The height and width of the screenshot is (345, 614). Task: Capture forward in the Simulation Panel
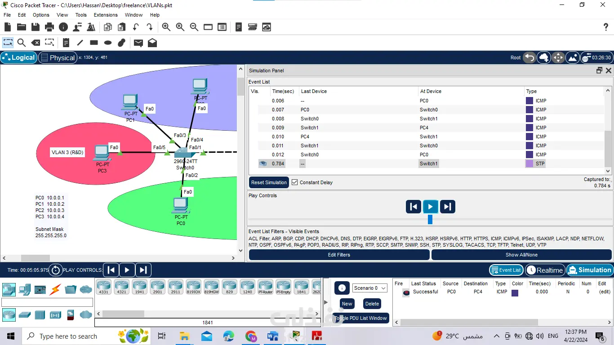(447, 207)
